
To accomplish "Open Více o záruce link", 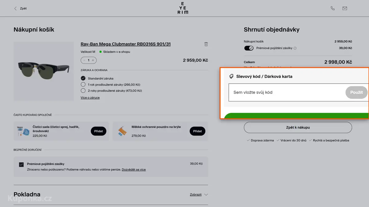I will click(90, 98).
